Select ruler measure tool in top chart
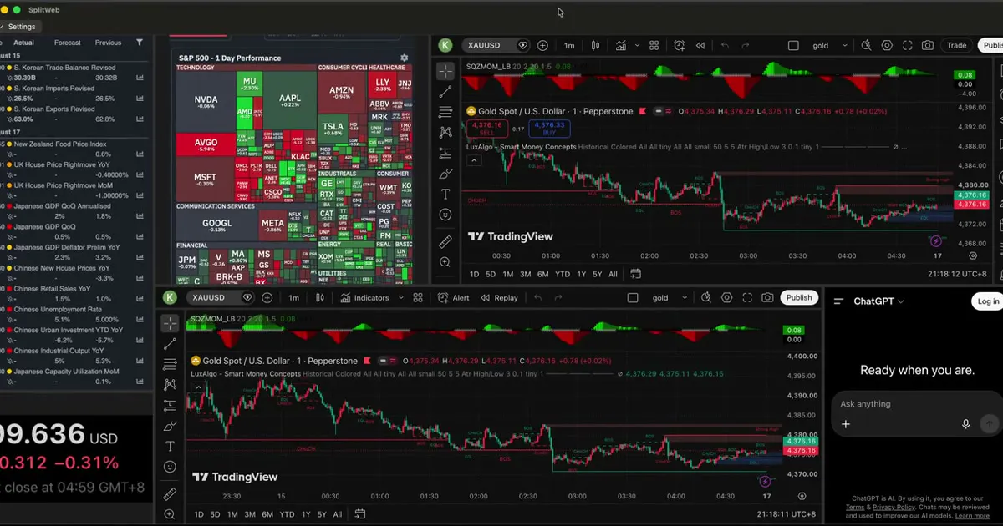1003x526 pixels. (x=445, y=241)
